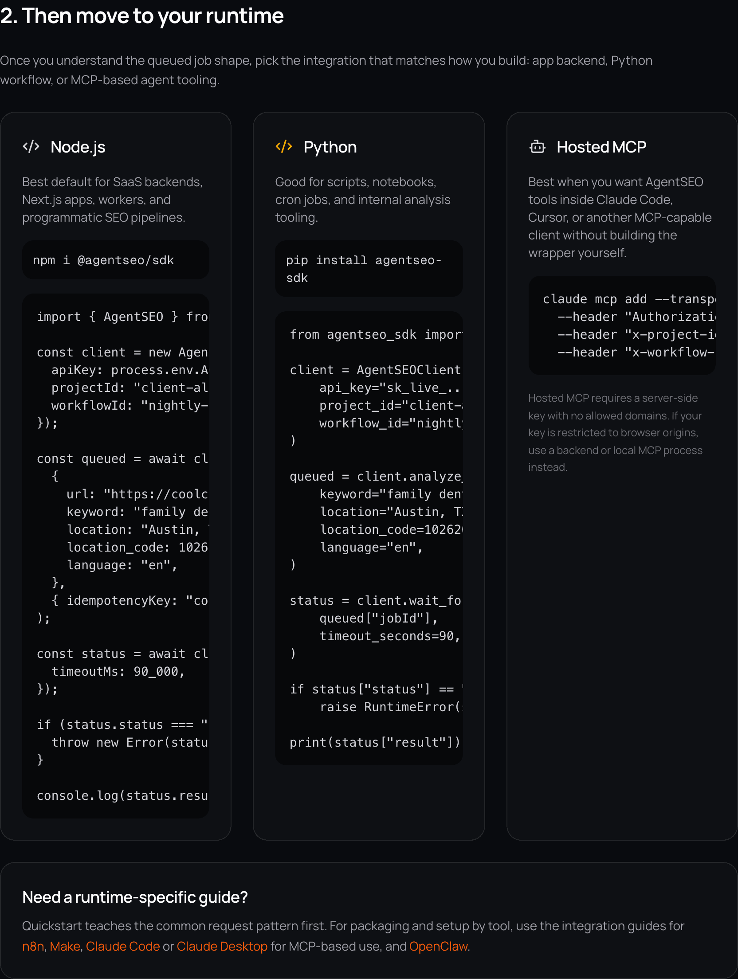
Task: Click the orange Python code icon
Action: coord(284,146)
